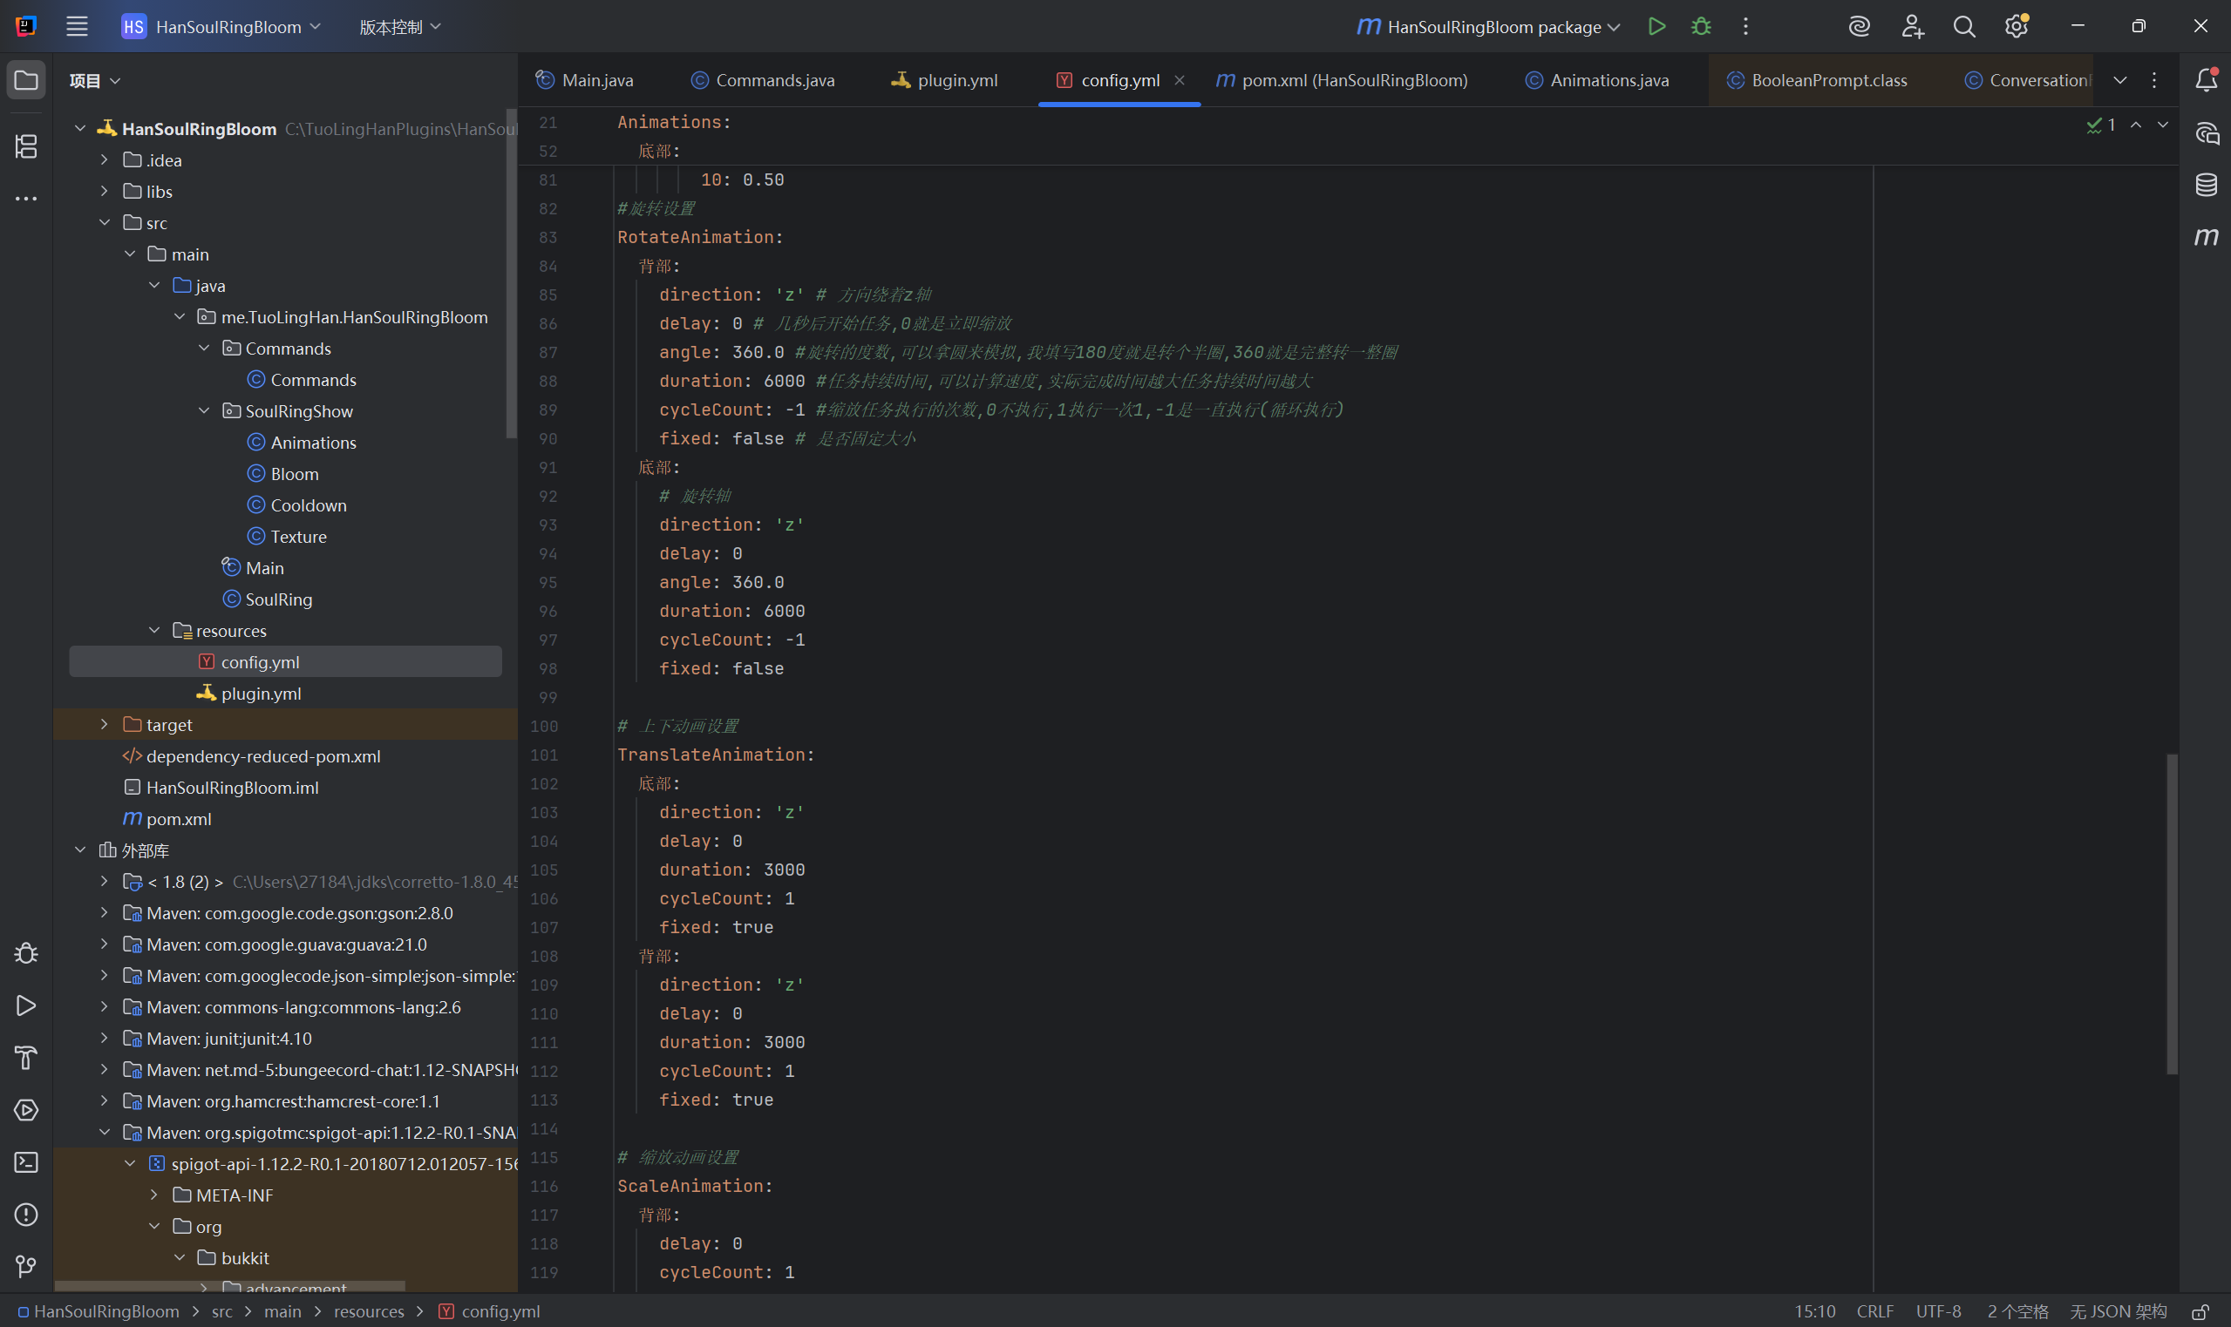
Task: Open AI chat panel on right bar
Action: 2206,133
